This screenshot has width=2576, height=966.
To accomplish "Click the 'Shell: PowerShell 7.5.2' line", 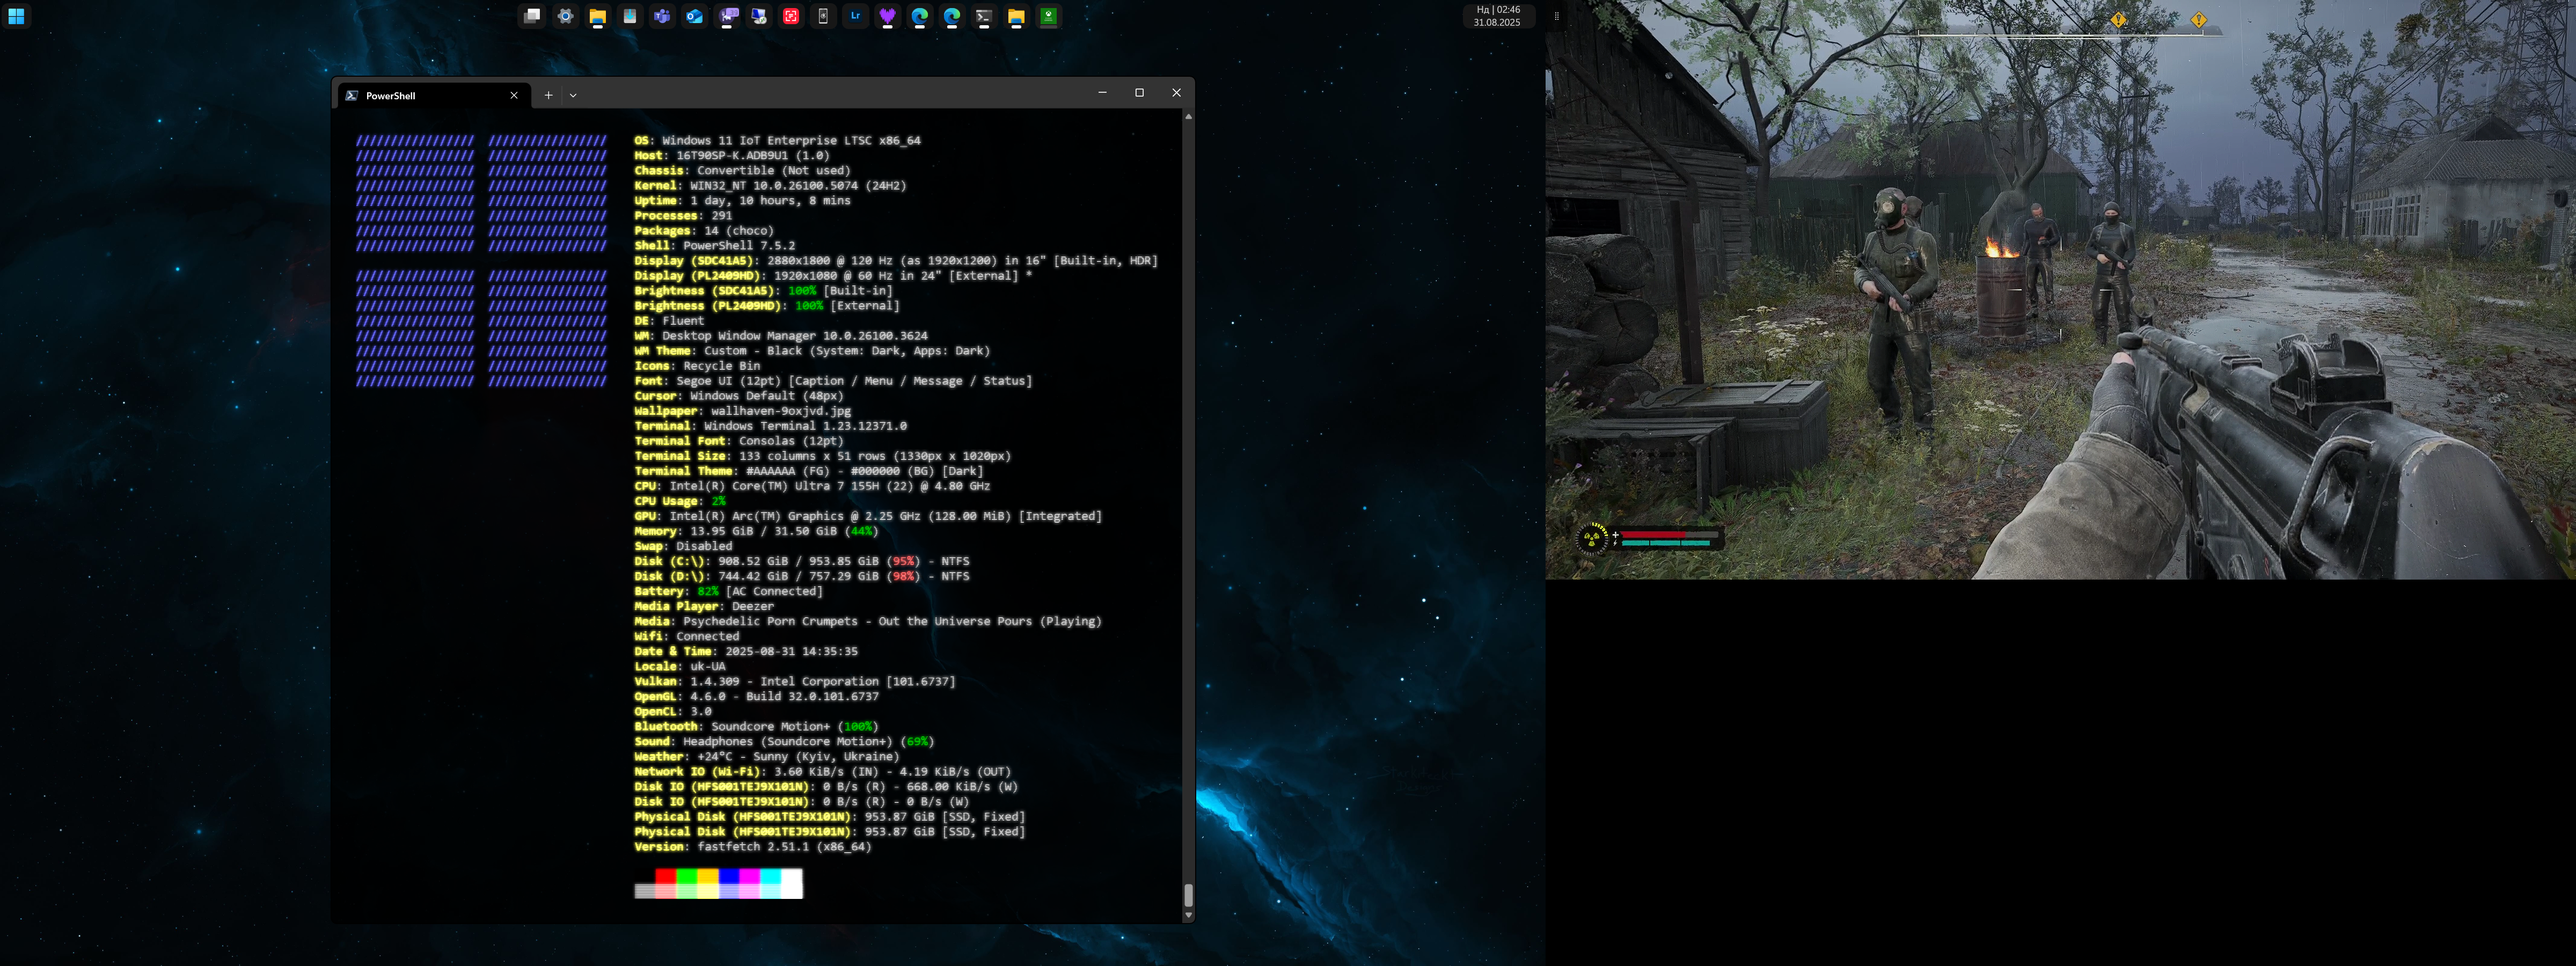I will coord(714,245).
